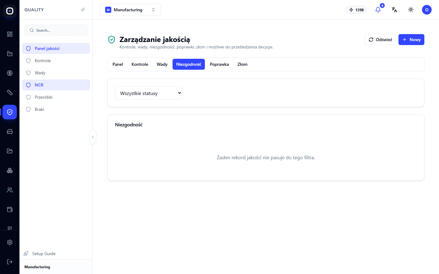Click the logout icon at rail bottom
This screenshot has width=439, height=274.
tap(10, 262)
